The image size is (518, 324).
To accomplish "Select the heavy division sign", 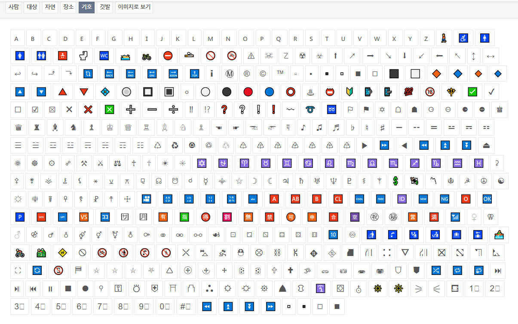I will 173,109.
